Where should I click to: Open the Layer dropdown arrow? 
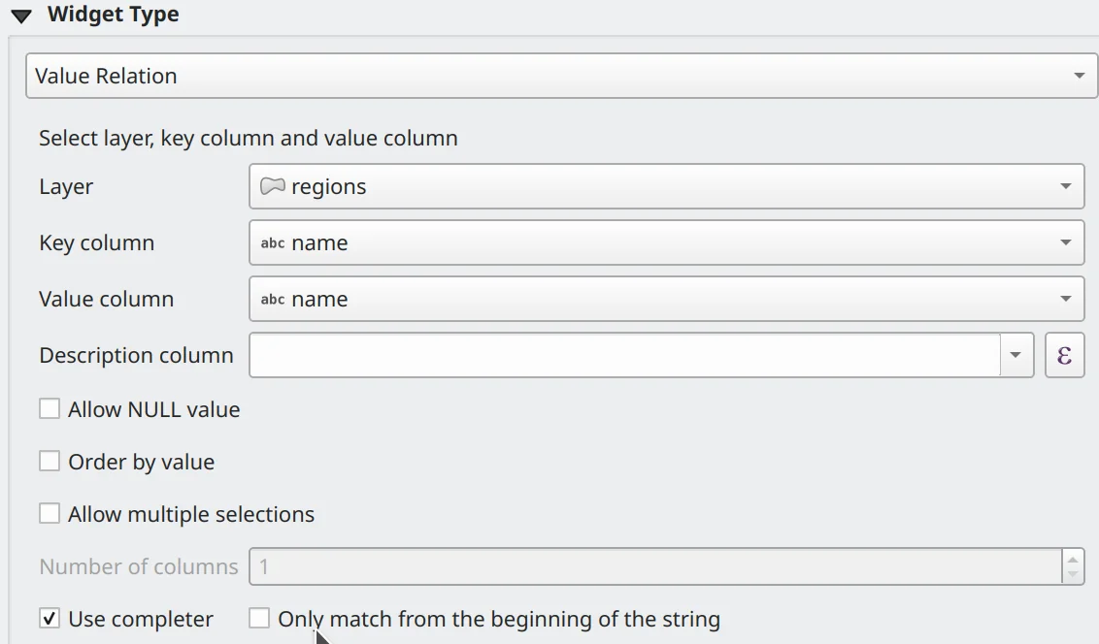click(1065, 186)
